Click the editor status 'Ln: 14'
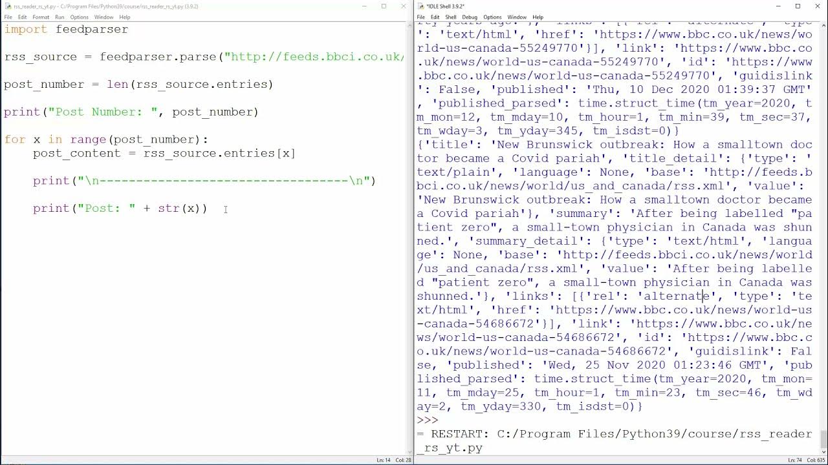This screenshot has width=828, height=465. pos(385,460)
